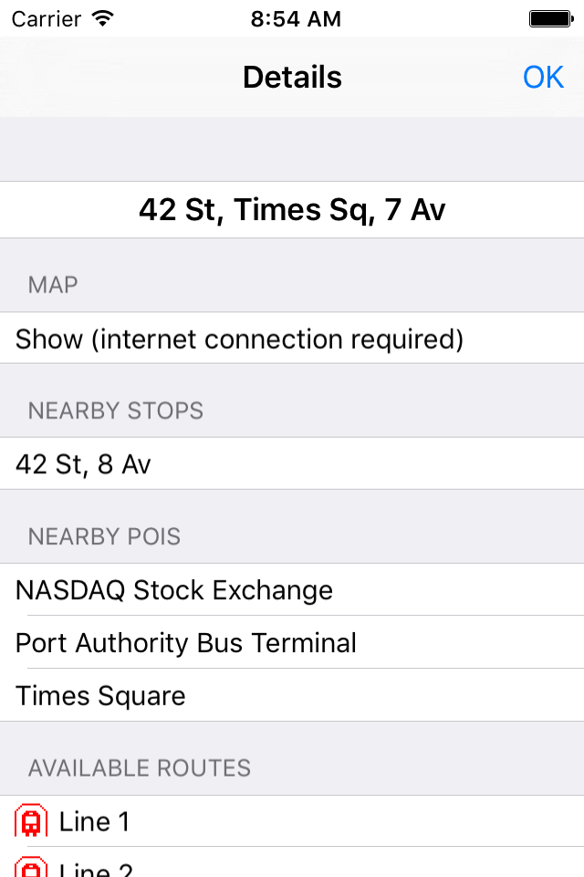Tap the 42 St, Times Sq, 7 Av title
Viewport: 584px width, 877px height.
point(292,209)
